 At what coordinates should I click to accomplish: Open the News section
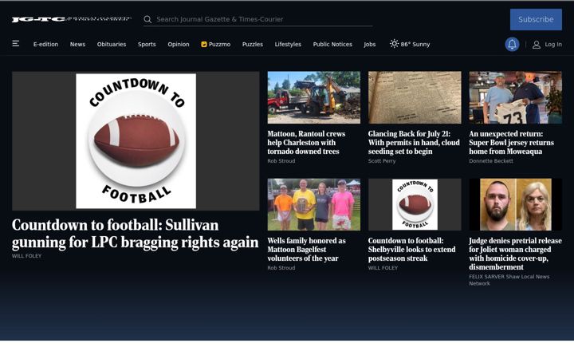77,45
